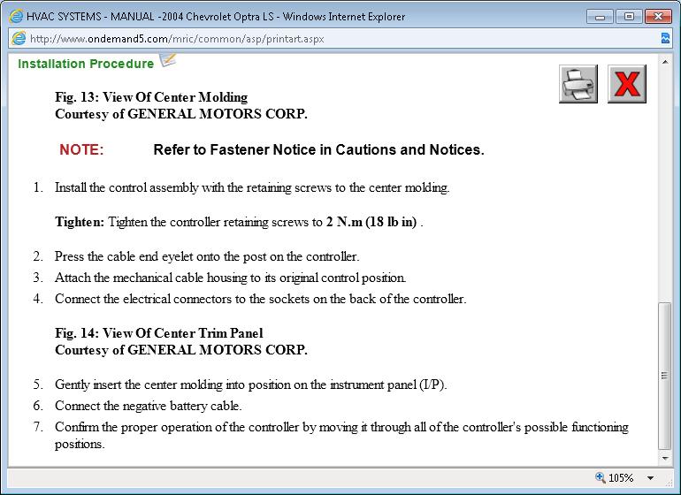Click the note pencil icon beside Installation Procedure
This screenshot has height=495, width=681.
(168, 60)
